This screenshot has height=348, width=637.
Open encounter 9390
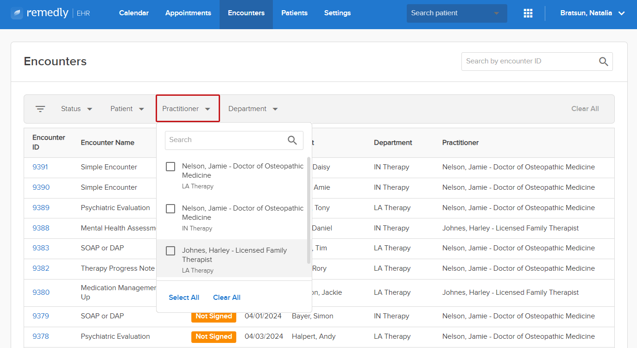coord(41,187)
